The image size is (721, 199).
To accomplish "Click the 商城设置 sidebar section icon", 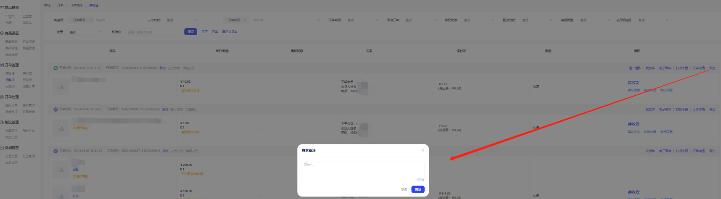I will coord(2,148).
